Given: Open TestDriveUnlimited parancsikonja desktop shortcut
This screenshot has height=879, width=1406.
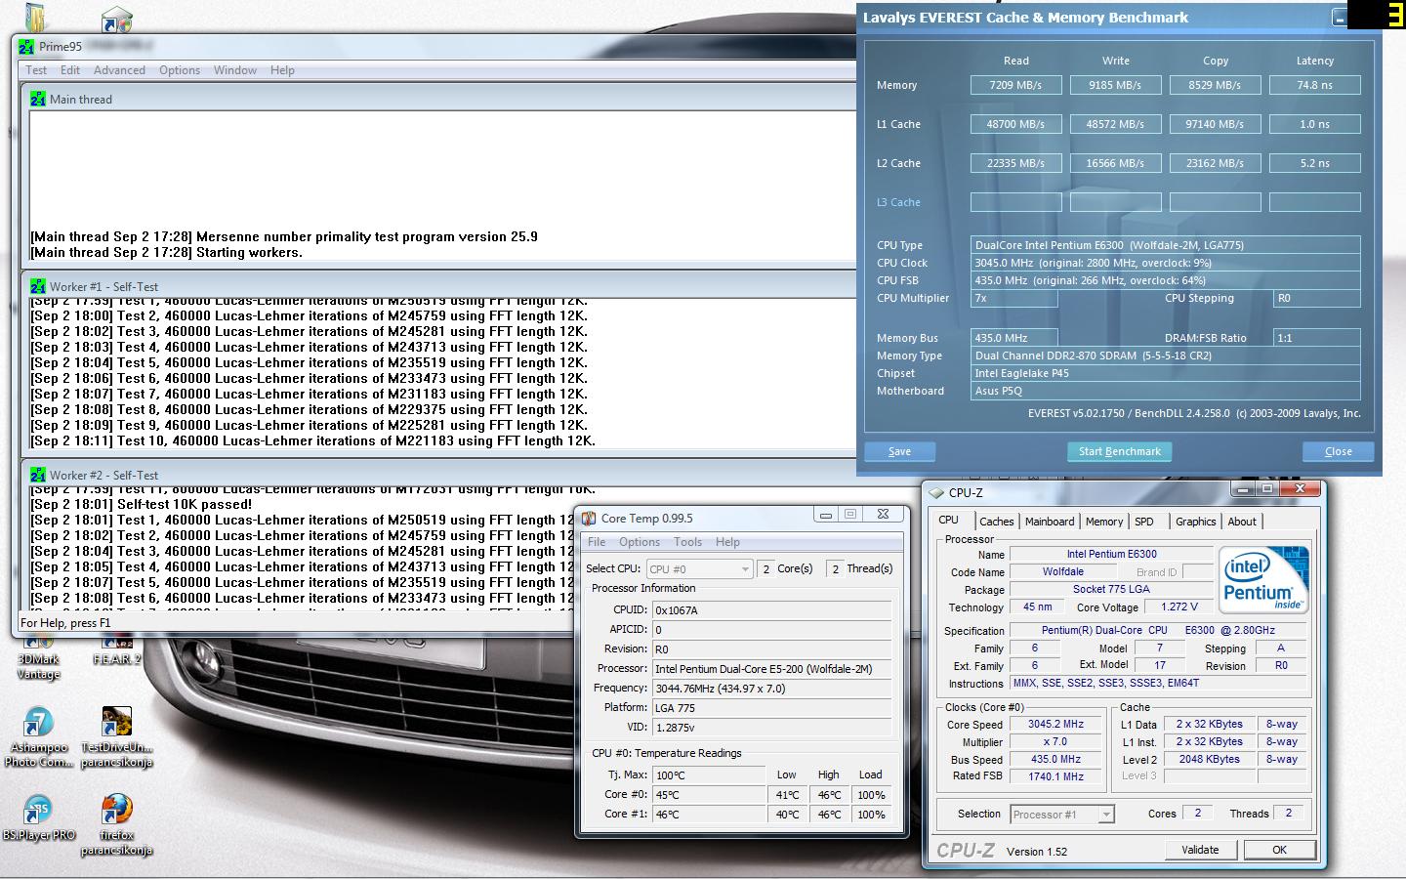Looking at the screenshot, I should coord(117,737).
